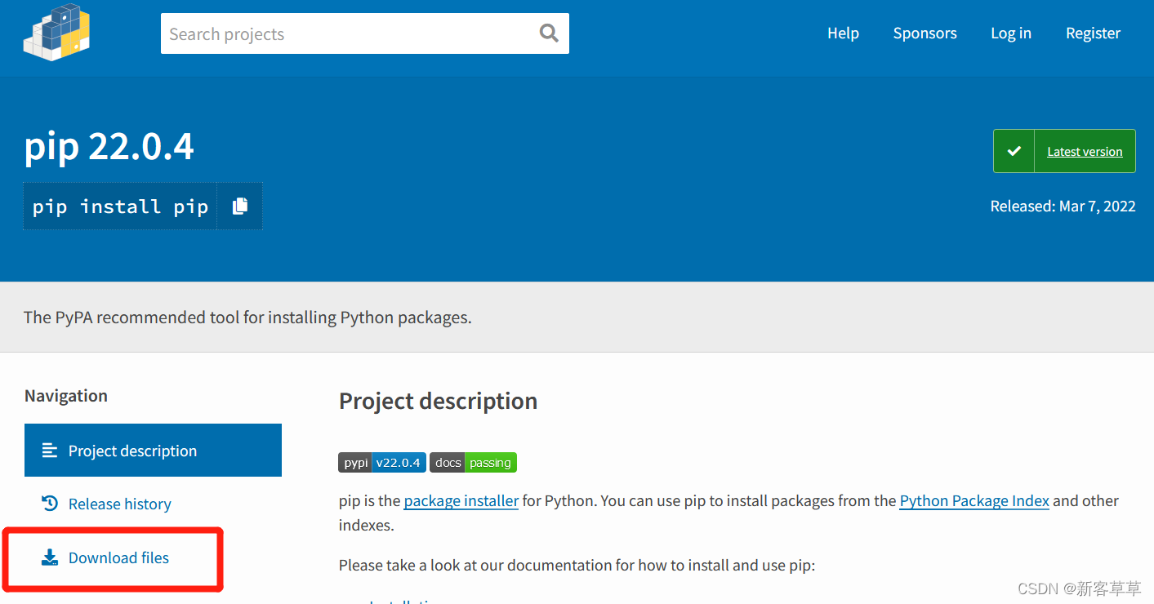Click the documentation instructions sentence
This screenshot has height=604, width=1154.
pos(577,565)
